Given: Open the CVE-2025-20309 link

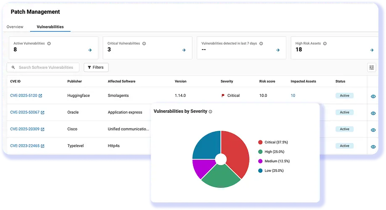Looking at the screenshot, I should [24, 129].
